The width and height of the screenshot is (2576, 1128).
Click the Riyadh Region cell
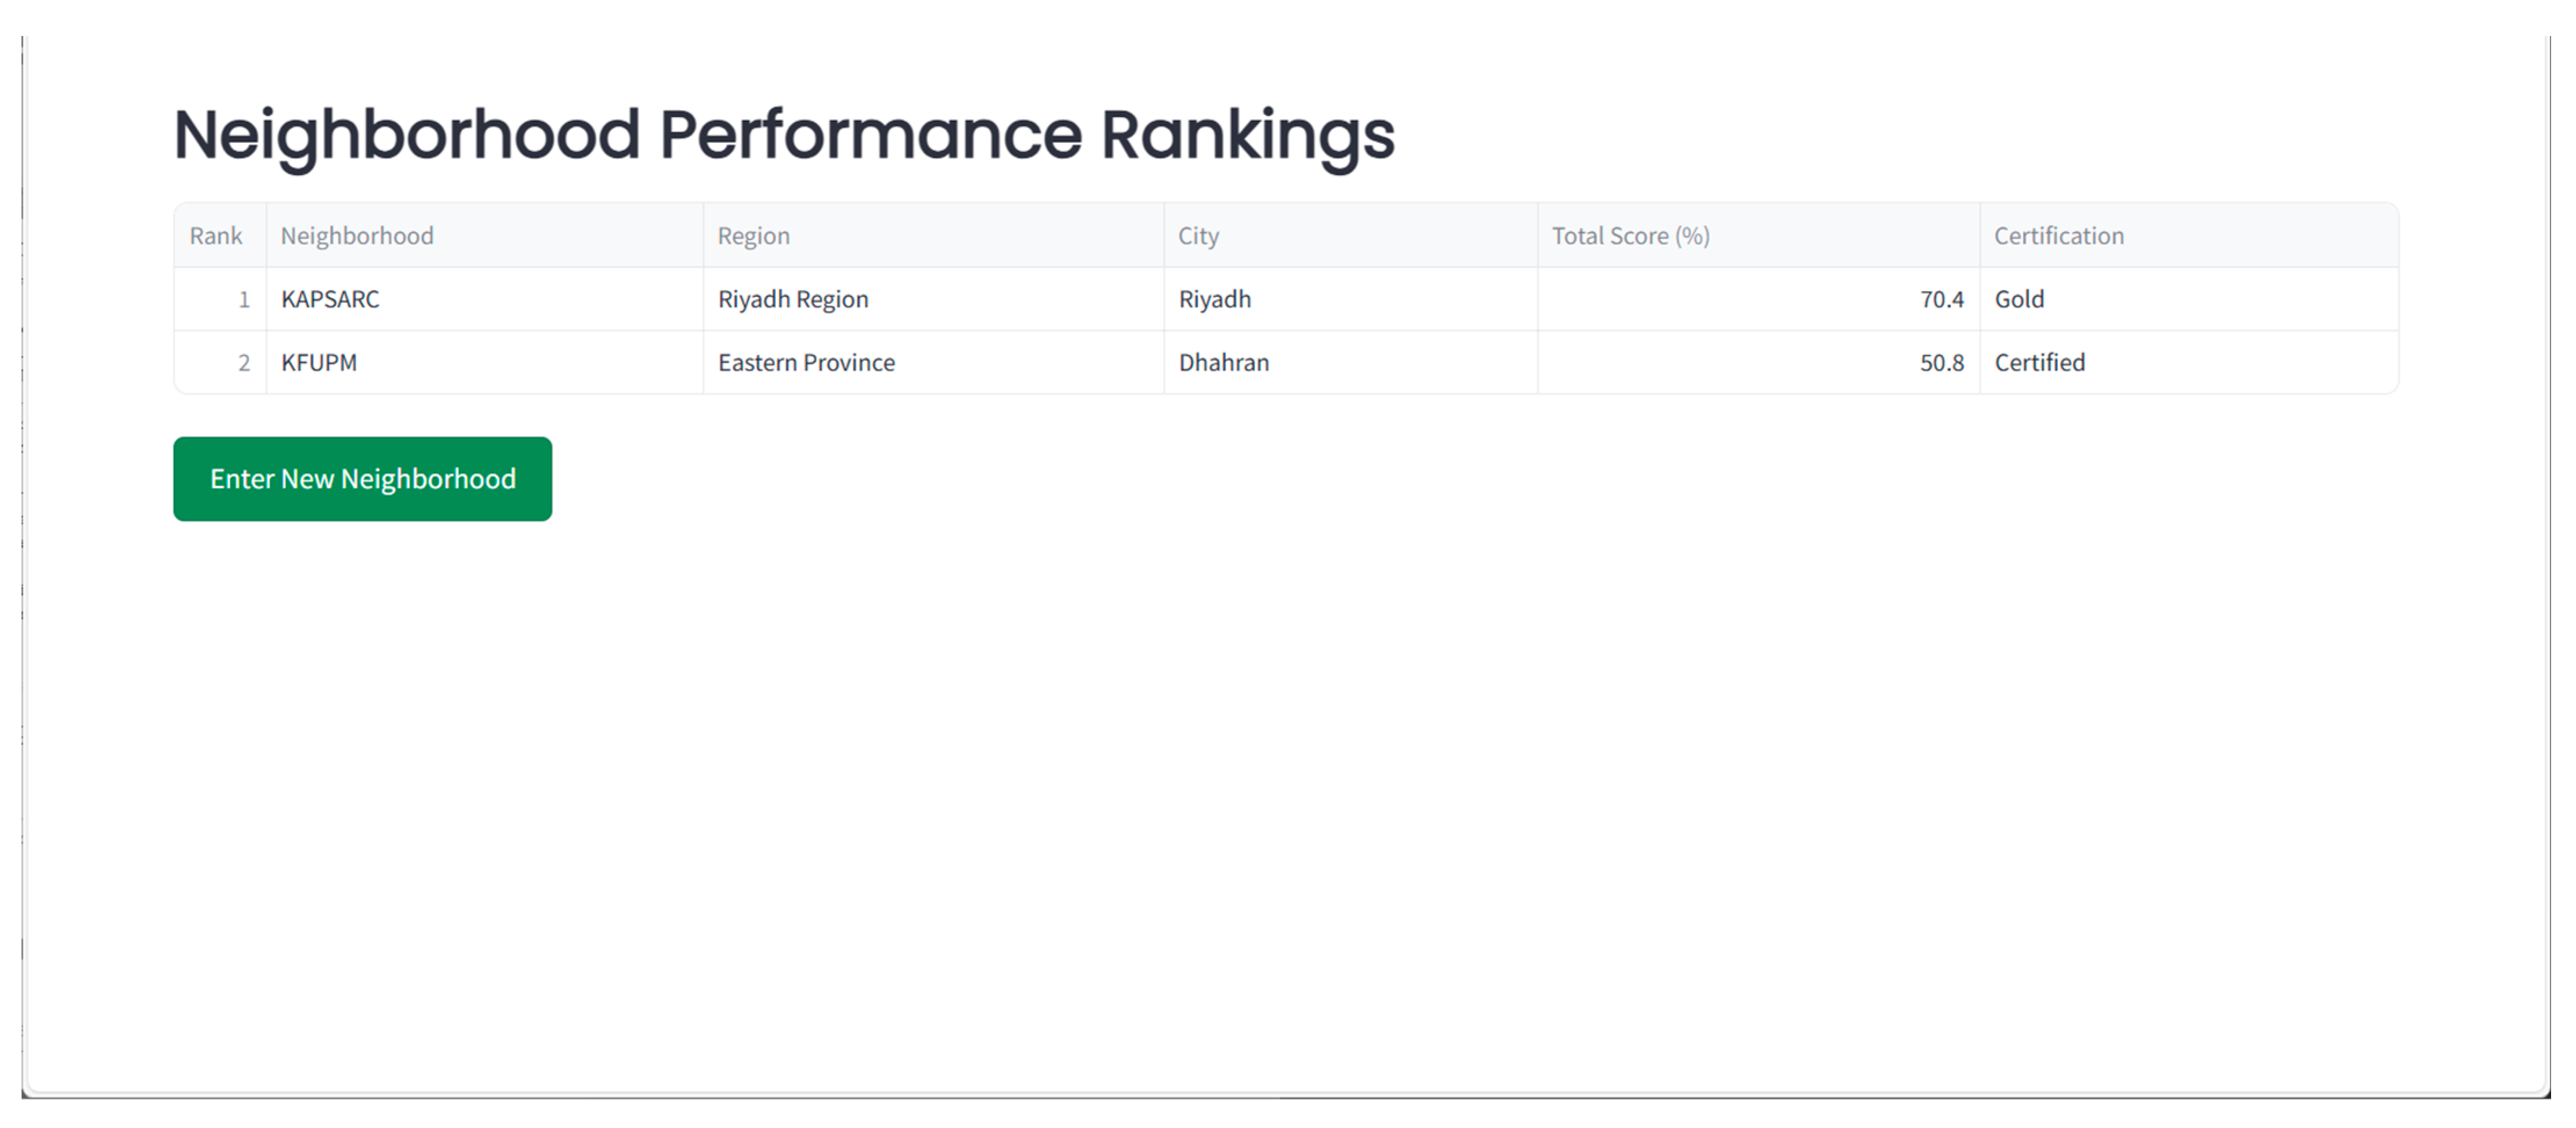tap(793, 299)
